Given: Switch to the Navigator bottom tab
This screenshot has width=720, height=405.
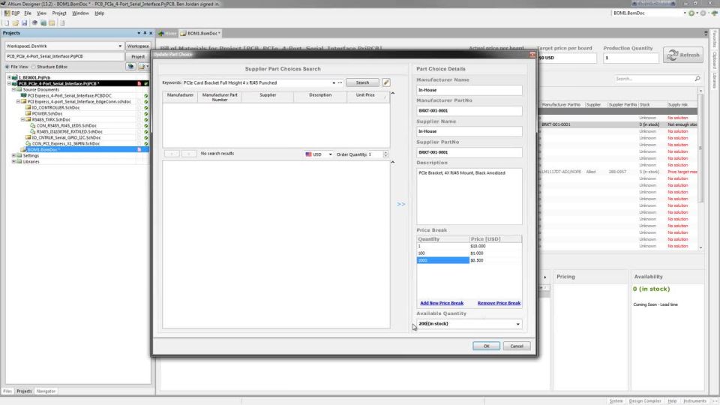Looking at the screenshot, I should 46,391.
